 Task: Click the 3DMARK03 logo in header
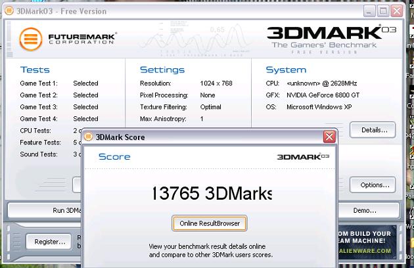click(x=331, y=33)
